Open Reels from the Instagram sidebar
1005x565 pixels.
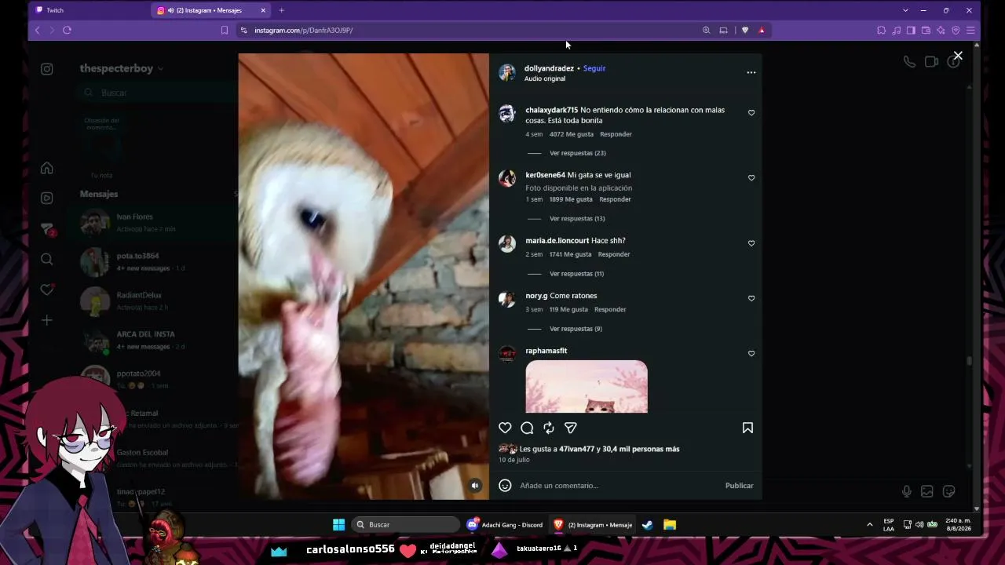pos(47,198)
